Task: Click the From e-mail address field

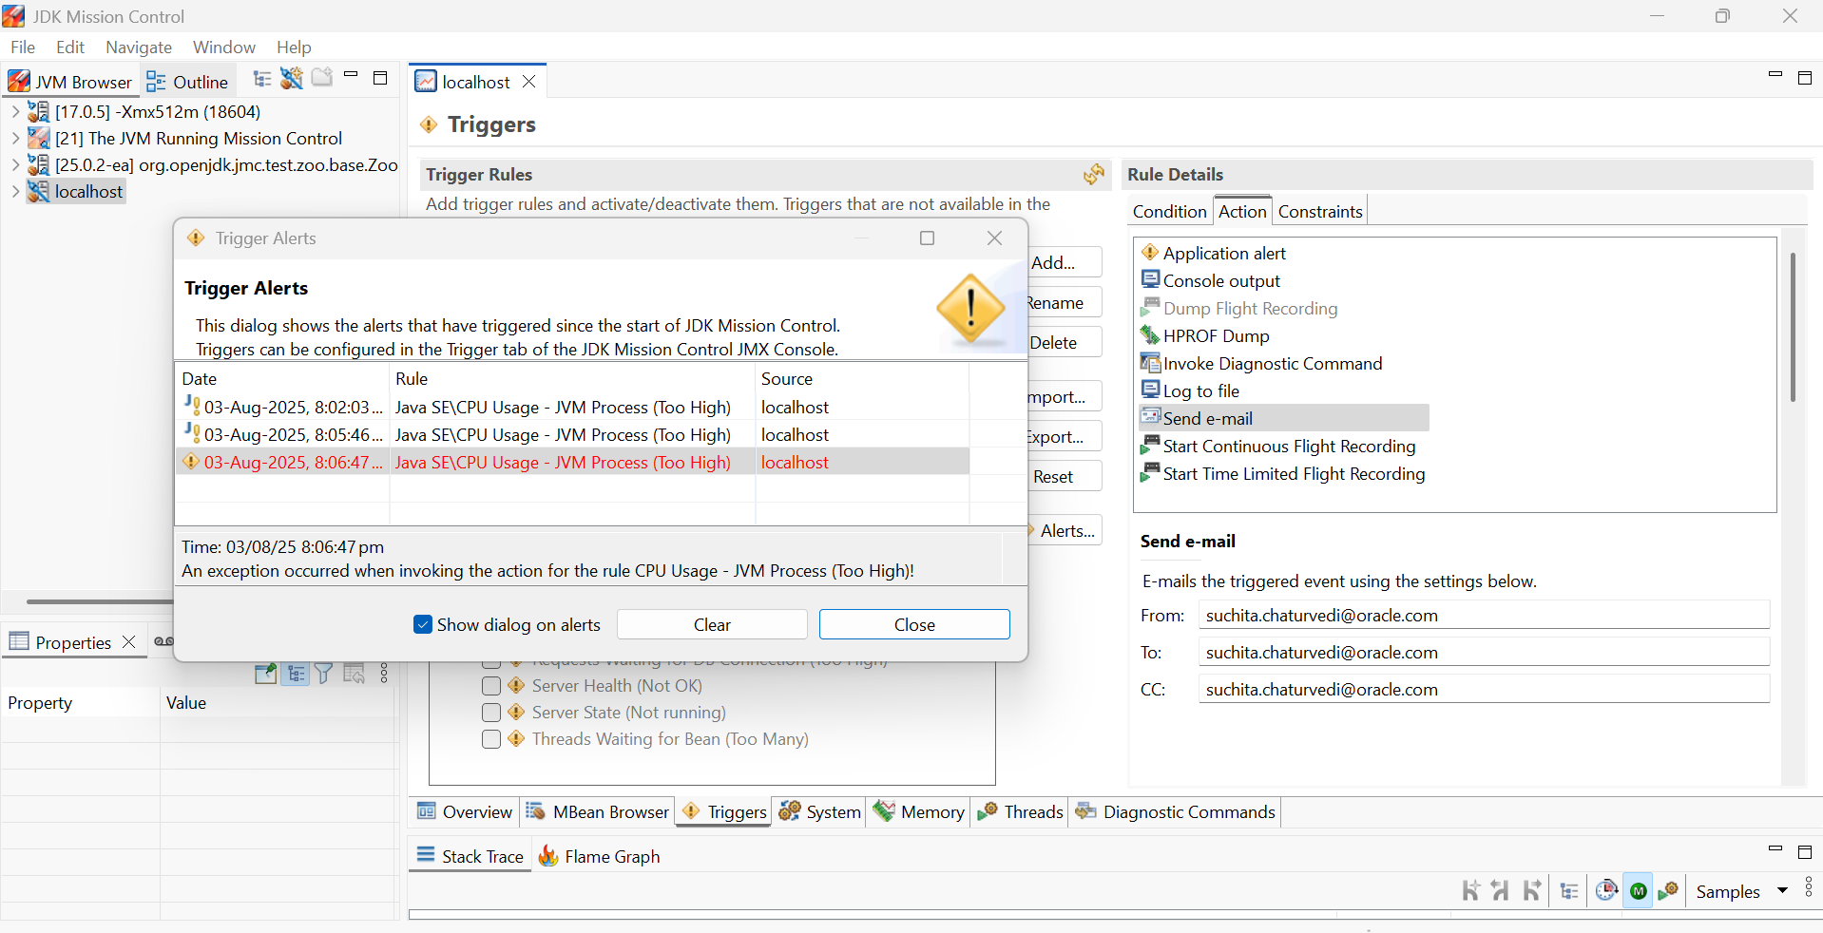Action: tap(1483, 616)
